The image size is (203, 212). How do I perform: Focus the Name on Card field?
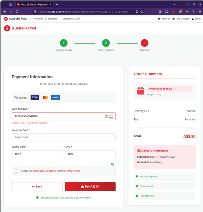[64, 138]
